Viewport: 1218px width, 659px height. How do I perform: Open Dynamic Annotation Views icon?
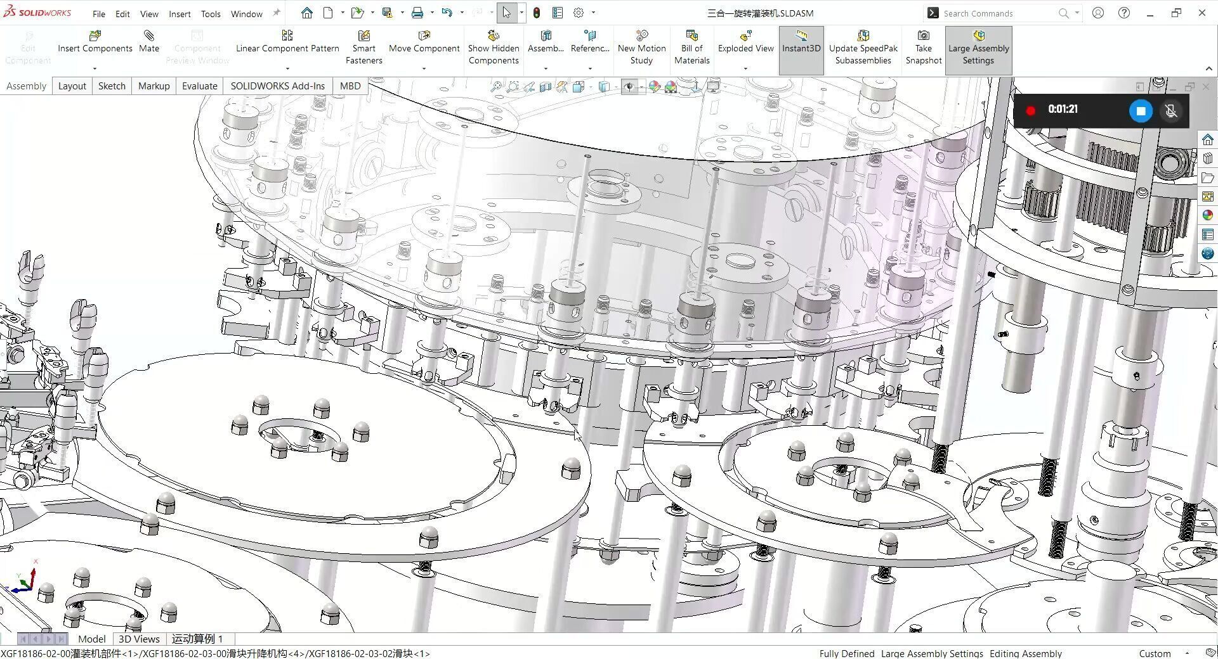coord(562,87)
